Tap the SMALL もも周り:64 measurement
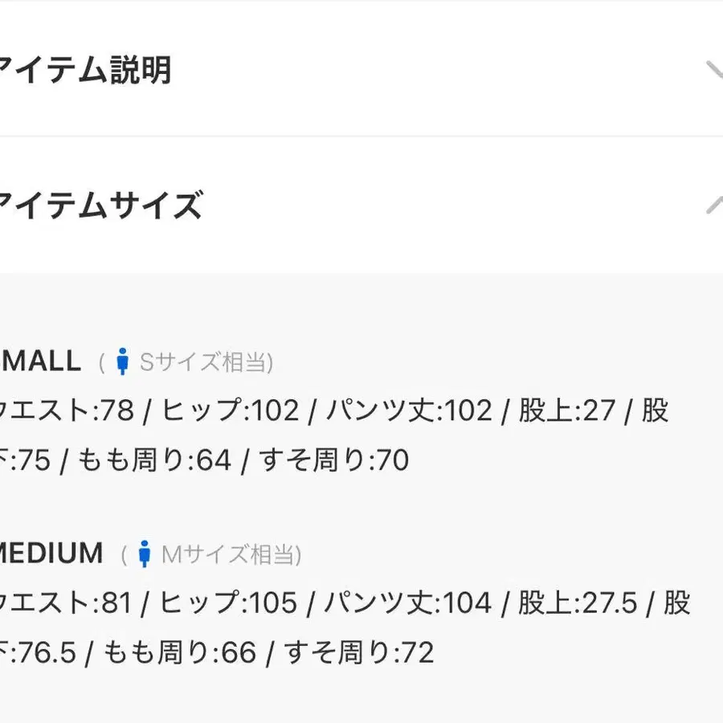The width and height of the screenshot is (723, 723). pos(154,460)
